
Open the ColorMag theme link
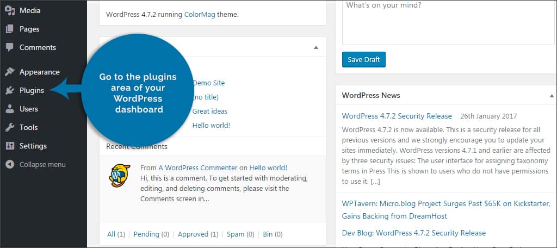[200, 15]
